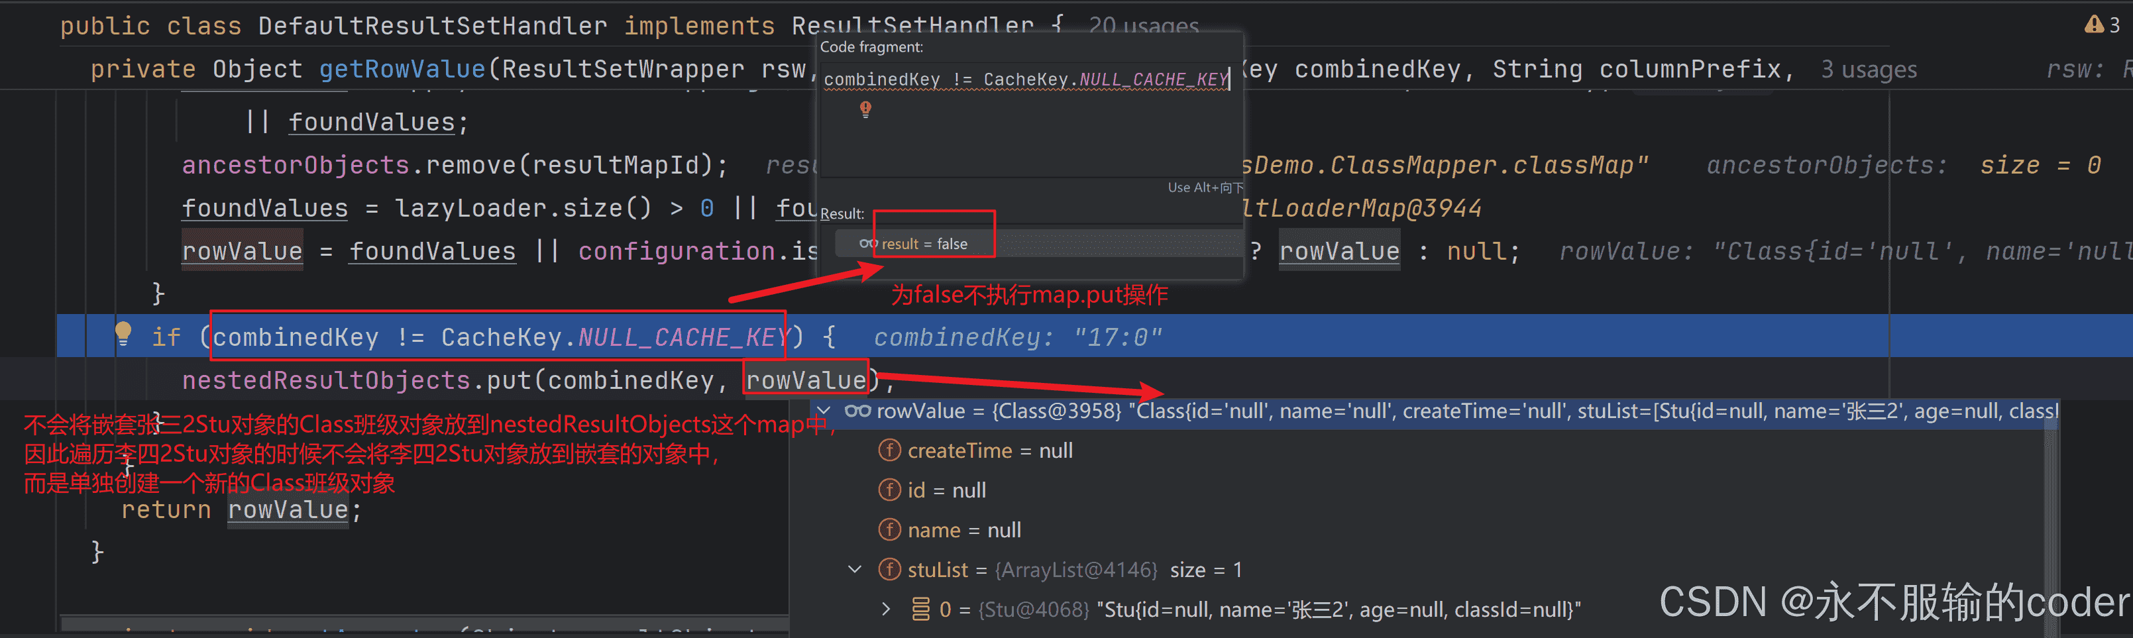Screen dimensions: 2133x638
Task: Click 'foundValues' on the || foundValues line
Action: point(371,122)
